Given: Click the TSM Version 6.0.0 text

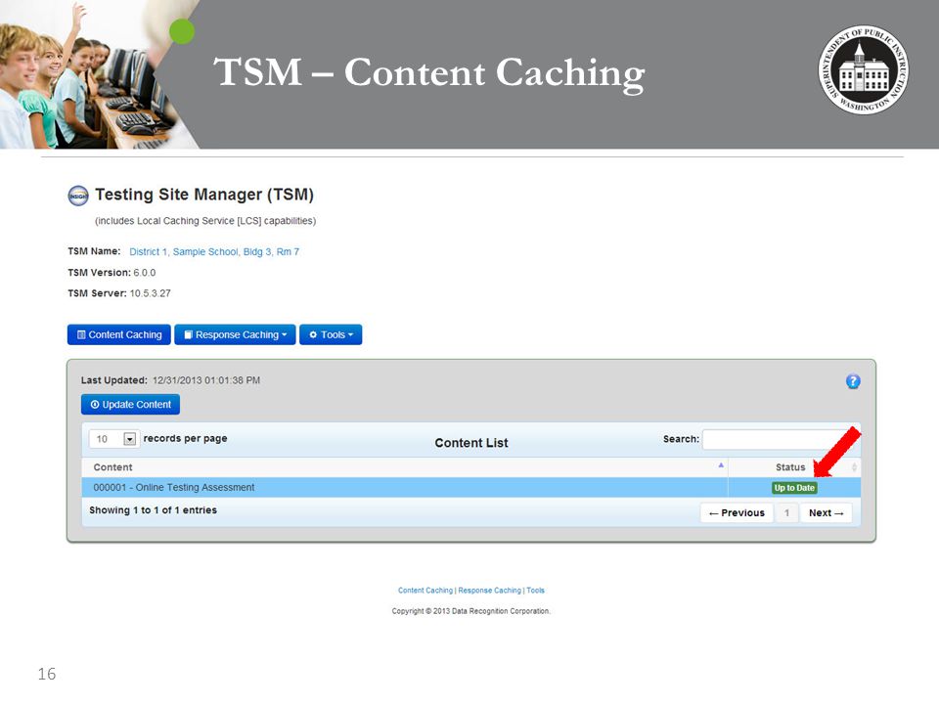Looking at the screenshot, I should (112, 273).
